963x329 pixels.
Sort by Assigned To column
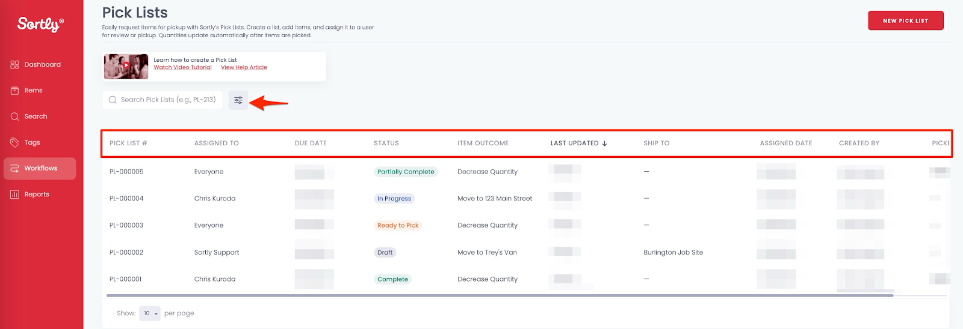[x=217, y=143]
